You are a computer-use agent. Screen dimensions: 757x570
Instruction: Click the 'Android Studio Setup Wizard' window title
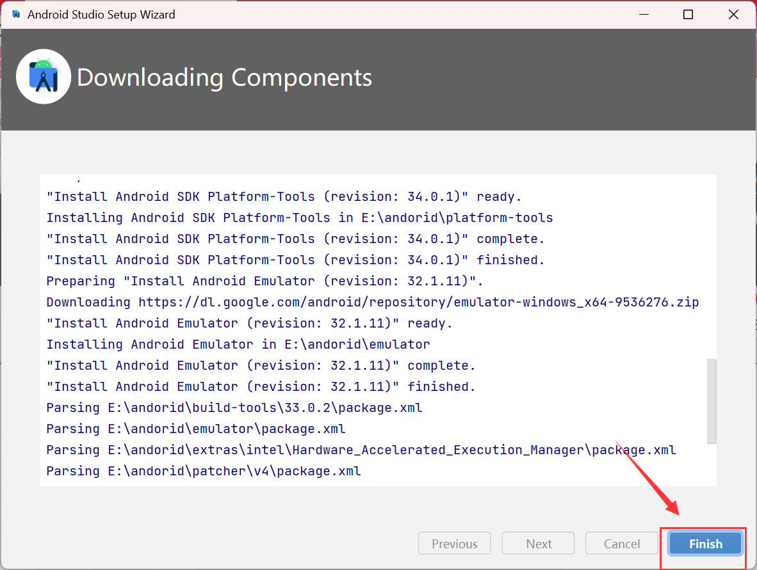point(101,15)
